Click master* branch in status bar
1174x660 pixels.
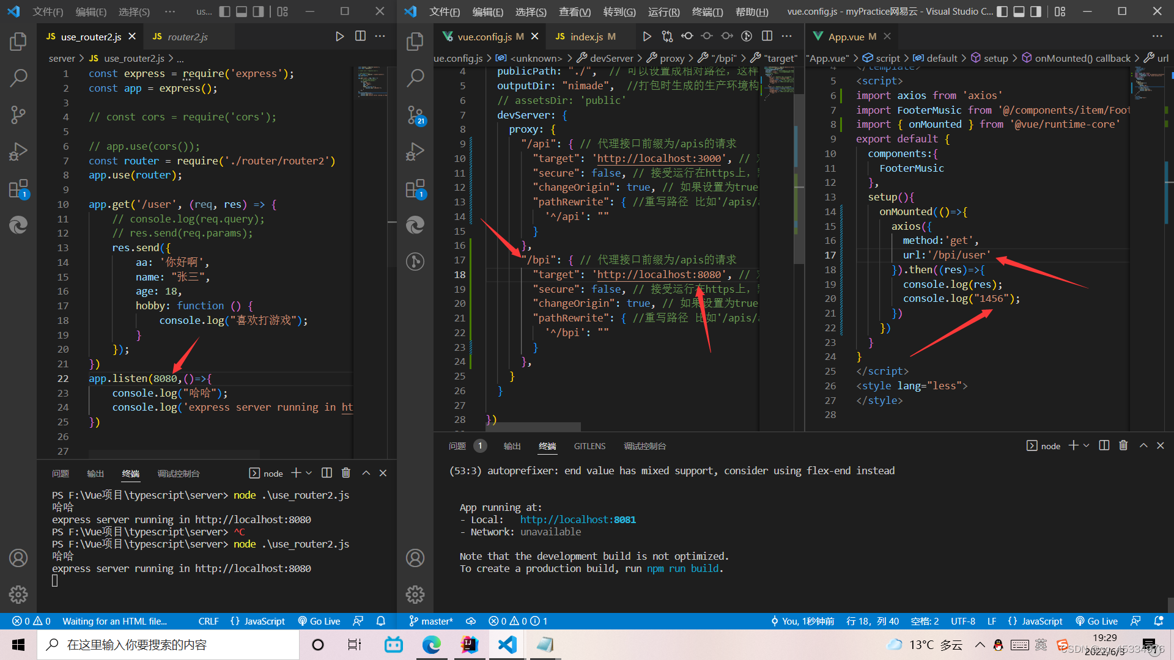[x=431, y=621]
